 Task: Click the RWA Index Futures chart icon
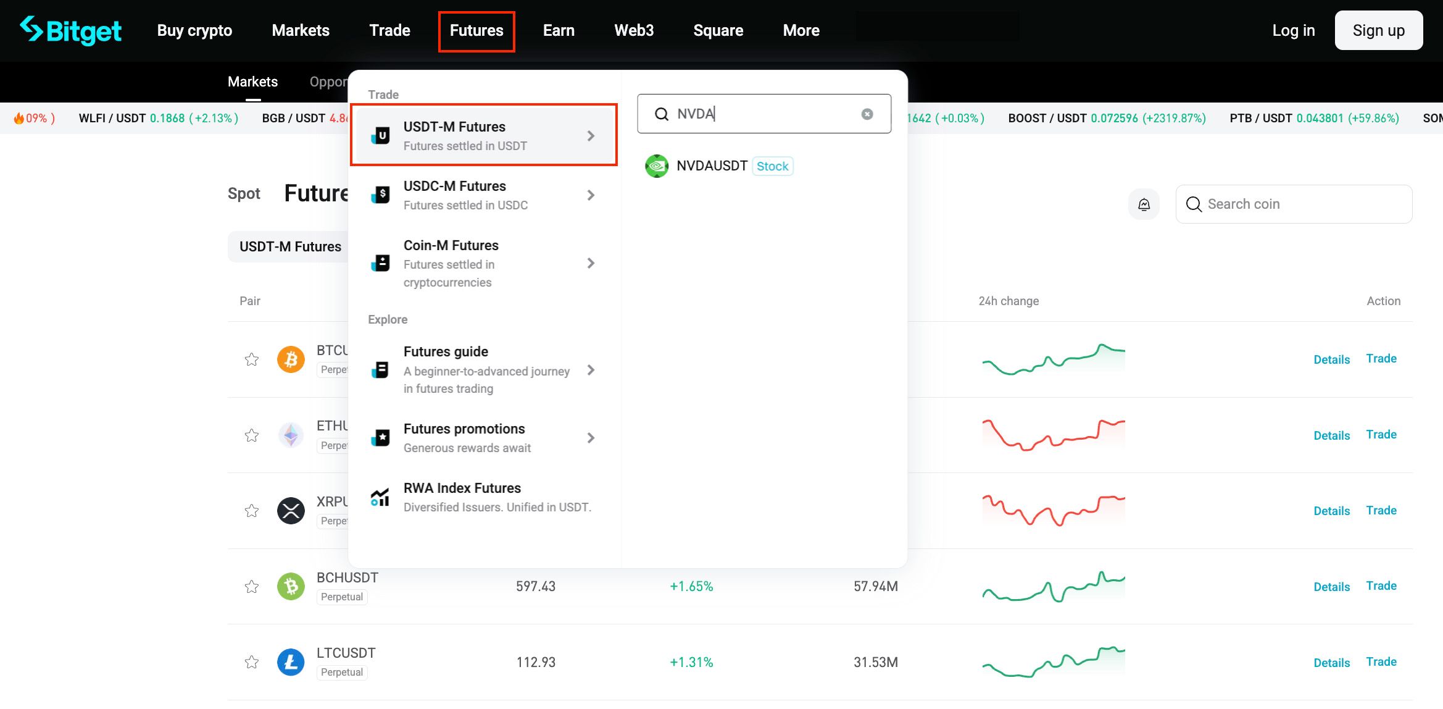click(x=380, y=497)
